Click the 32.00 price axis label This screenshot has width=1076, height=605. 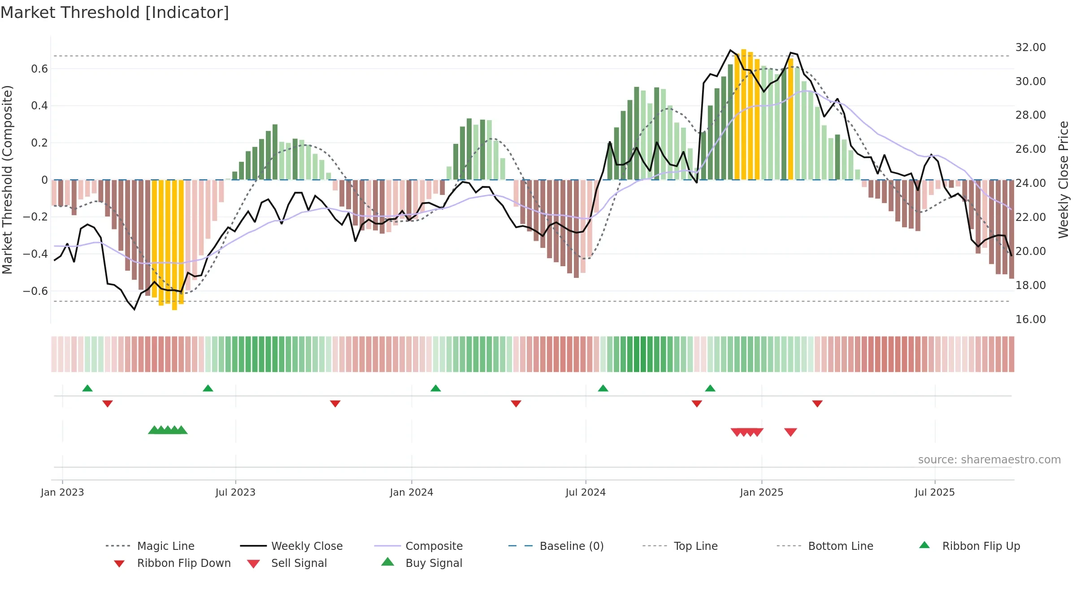click(x=1031, y=48)
